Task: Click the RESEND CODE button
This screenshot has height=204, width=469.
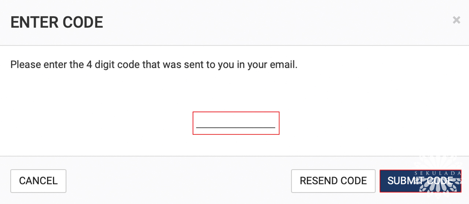Action: (333, 181)
